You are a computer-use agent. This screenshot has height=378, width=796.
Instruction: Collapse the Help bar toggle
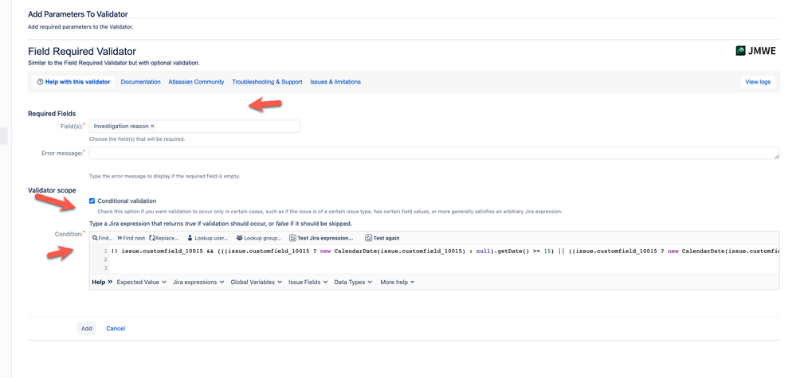pyautogui.click(x=102, y=283)
